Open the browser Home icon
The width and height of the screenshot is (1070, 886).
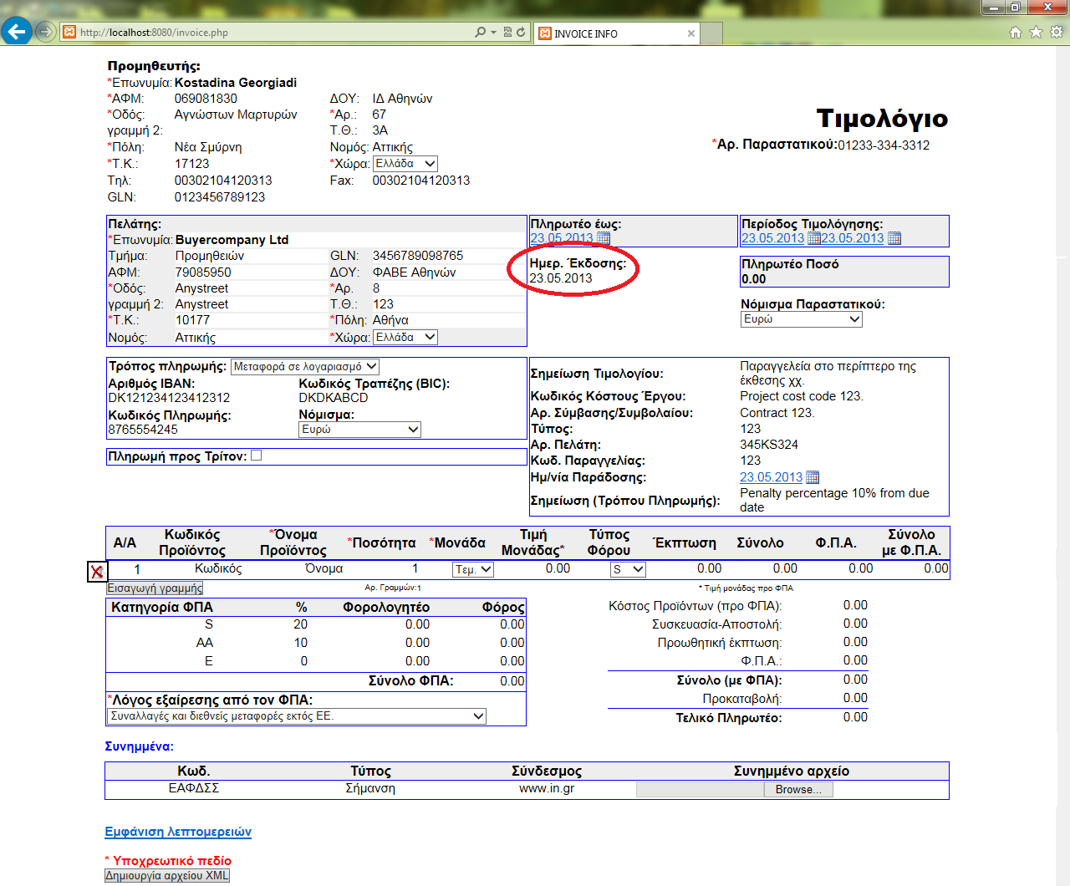click(x=1016, y=33)
